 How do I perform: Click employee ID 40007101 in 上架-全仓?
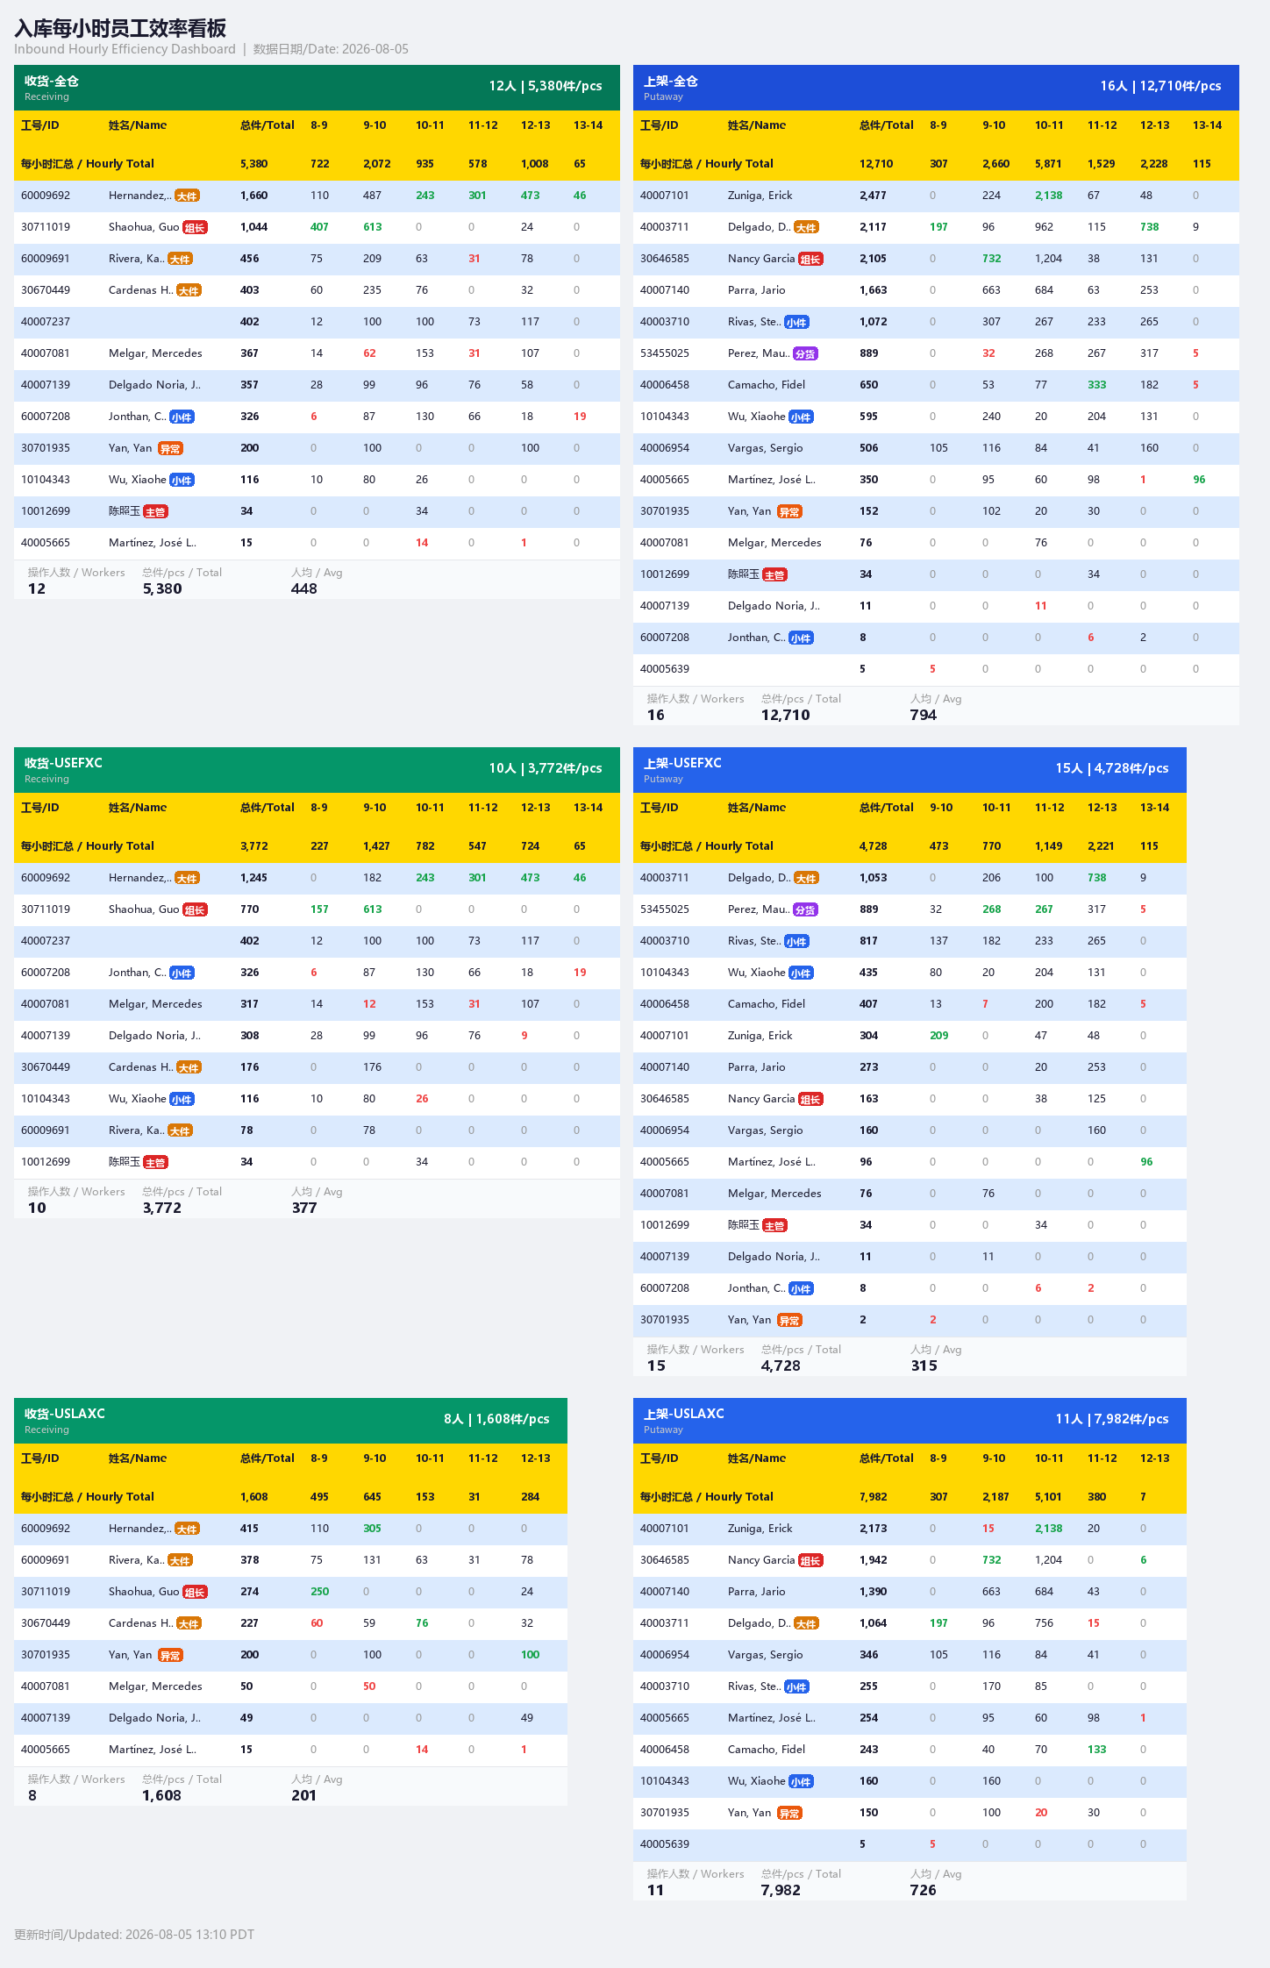click(665, 196)
